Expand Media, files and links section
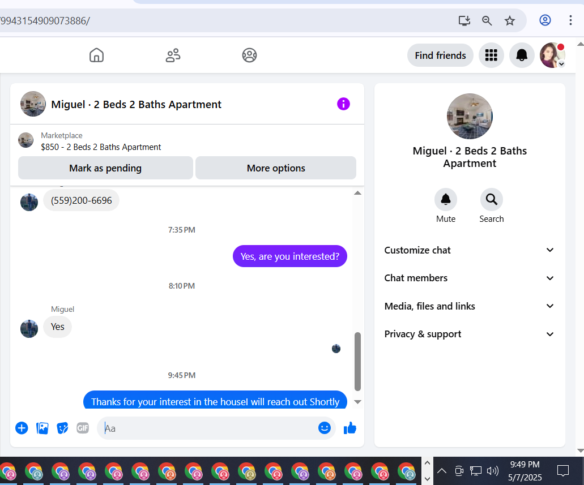The height and width of the screenshot is (485, 584). pyautogui.click(x=469, y=306)
